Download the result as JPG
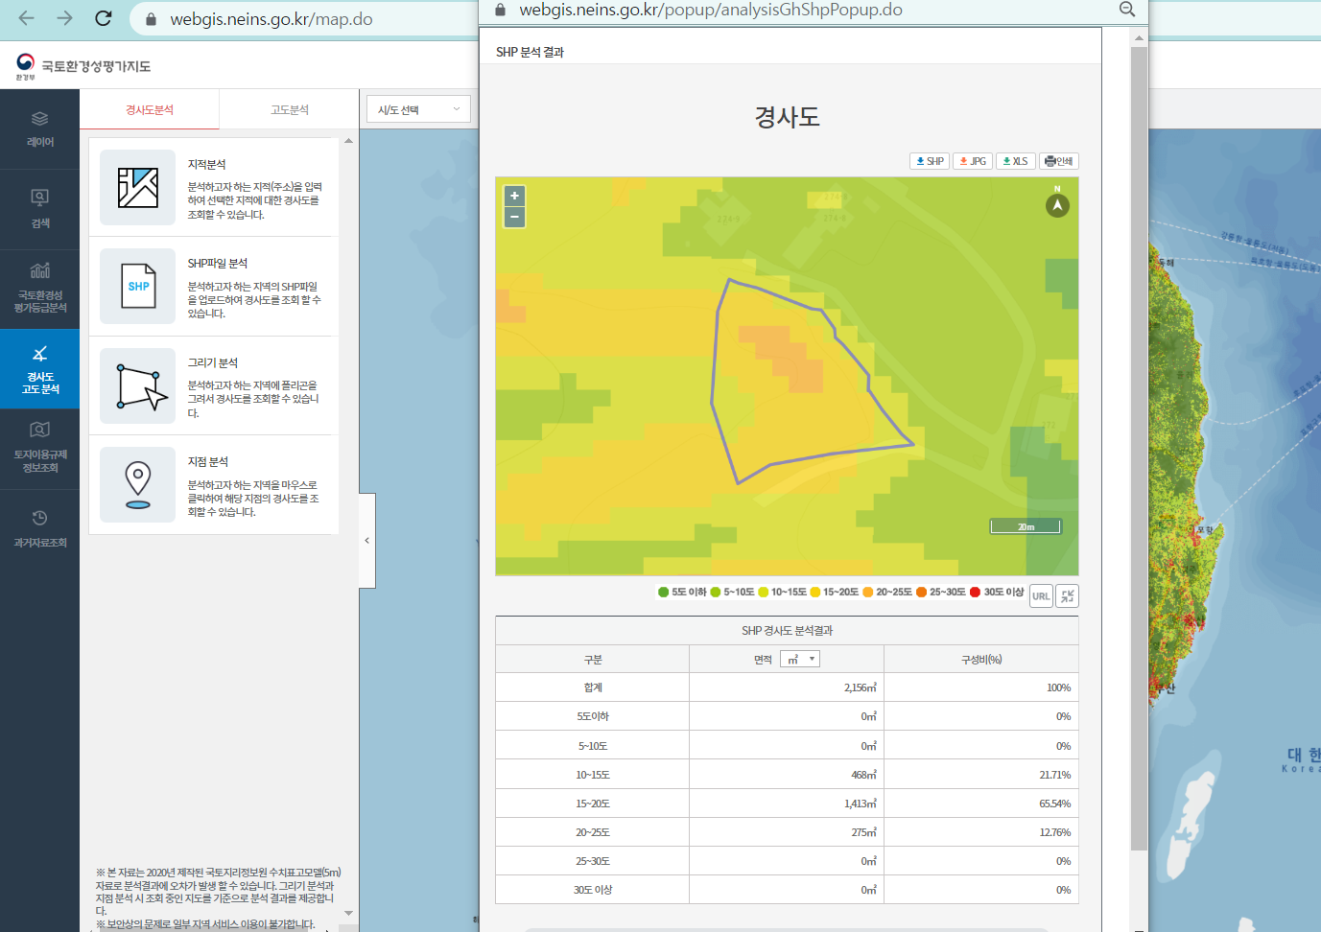This screenshot has height=932, width=1321. 973,161
